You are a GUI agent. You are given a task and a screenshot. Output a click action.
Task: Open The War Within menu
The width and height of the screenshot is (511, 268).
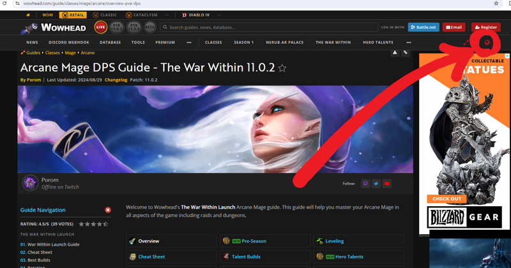click(333, 42)
